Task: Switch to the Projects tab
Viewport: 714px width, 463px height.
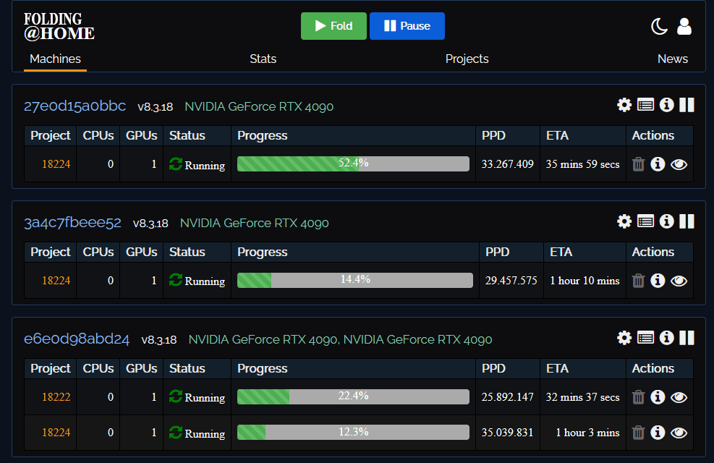Action: point(467,59)
